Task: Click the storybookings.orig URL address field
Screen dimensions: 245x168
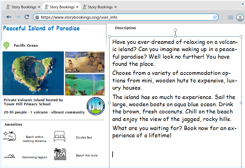Action: tap(126, 17)
